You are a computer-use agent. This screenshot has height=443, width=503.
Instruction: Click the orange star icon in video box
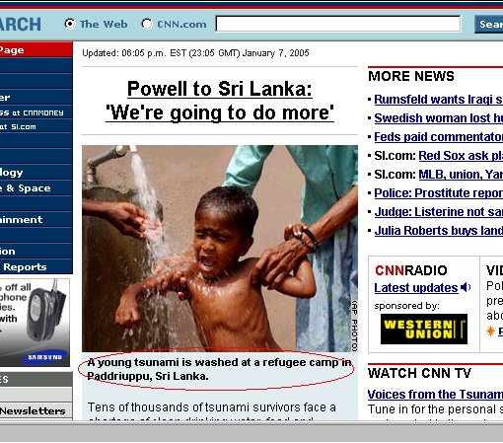pyautogui.click(x=490, y=331)
